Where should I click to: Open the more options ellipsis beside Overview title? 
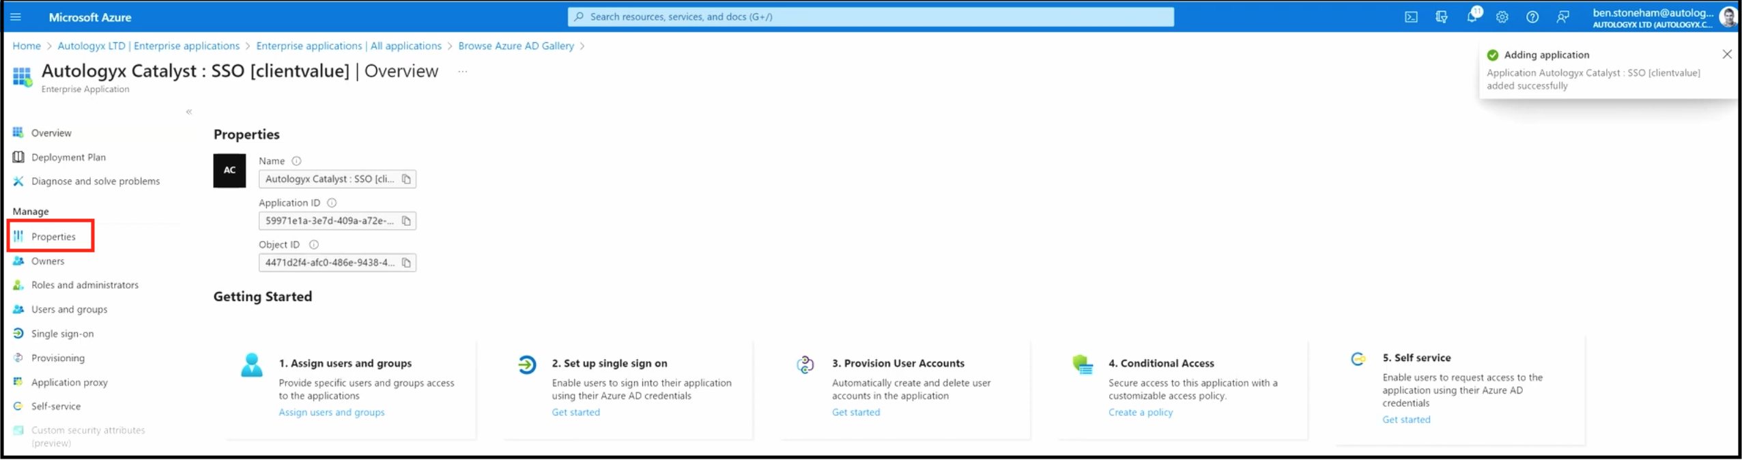coord(463,72)
